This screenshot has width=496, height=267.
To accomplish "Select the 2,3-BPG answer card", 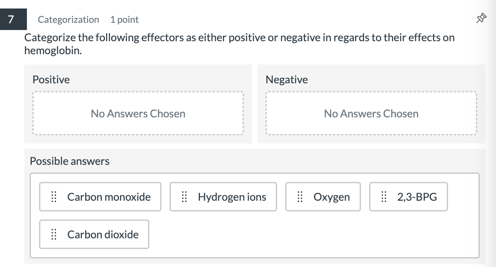I will [408, 197].
